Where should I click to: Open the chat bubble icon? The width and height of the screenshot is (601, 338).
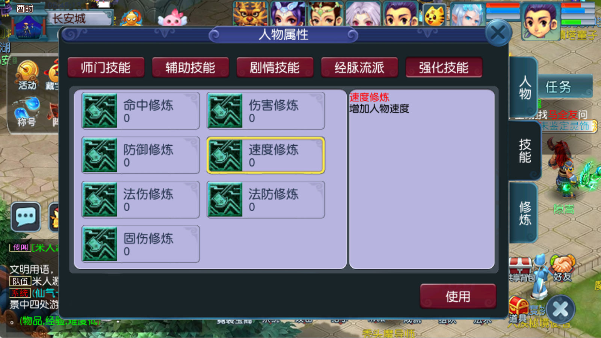click(26, 217)
